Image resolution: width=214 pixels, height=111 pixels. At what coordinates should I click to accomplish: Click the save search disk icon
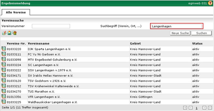point(9,33)
